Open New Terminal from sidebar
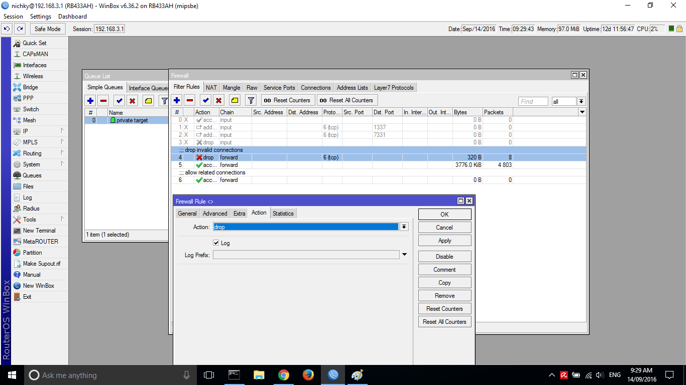This screenshot has width=686, height=385. [x=39, y=231]
